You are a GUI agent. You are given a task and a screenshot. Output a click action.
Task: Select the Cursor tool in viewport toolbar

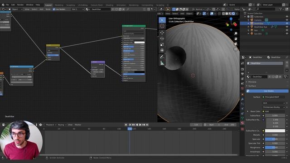(x=162, y=26)
